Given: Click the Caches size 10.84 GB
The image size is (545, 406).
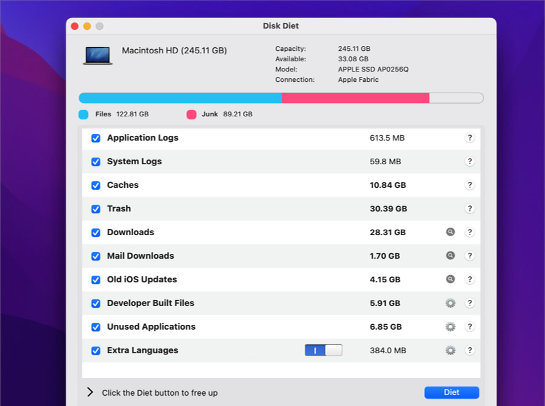Looking at the screenshot, I should (388, 185).
